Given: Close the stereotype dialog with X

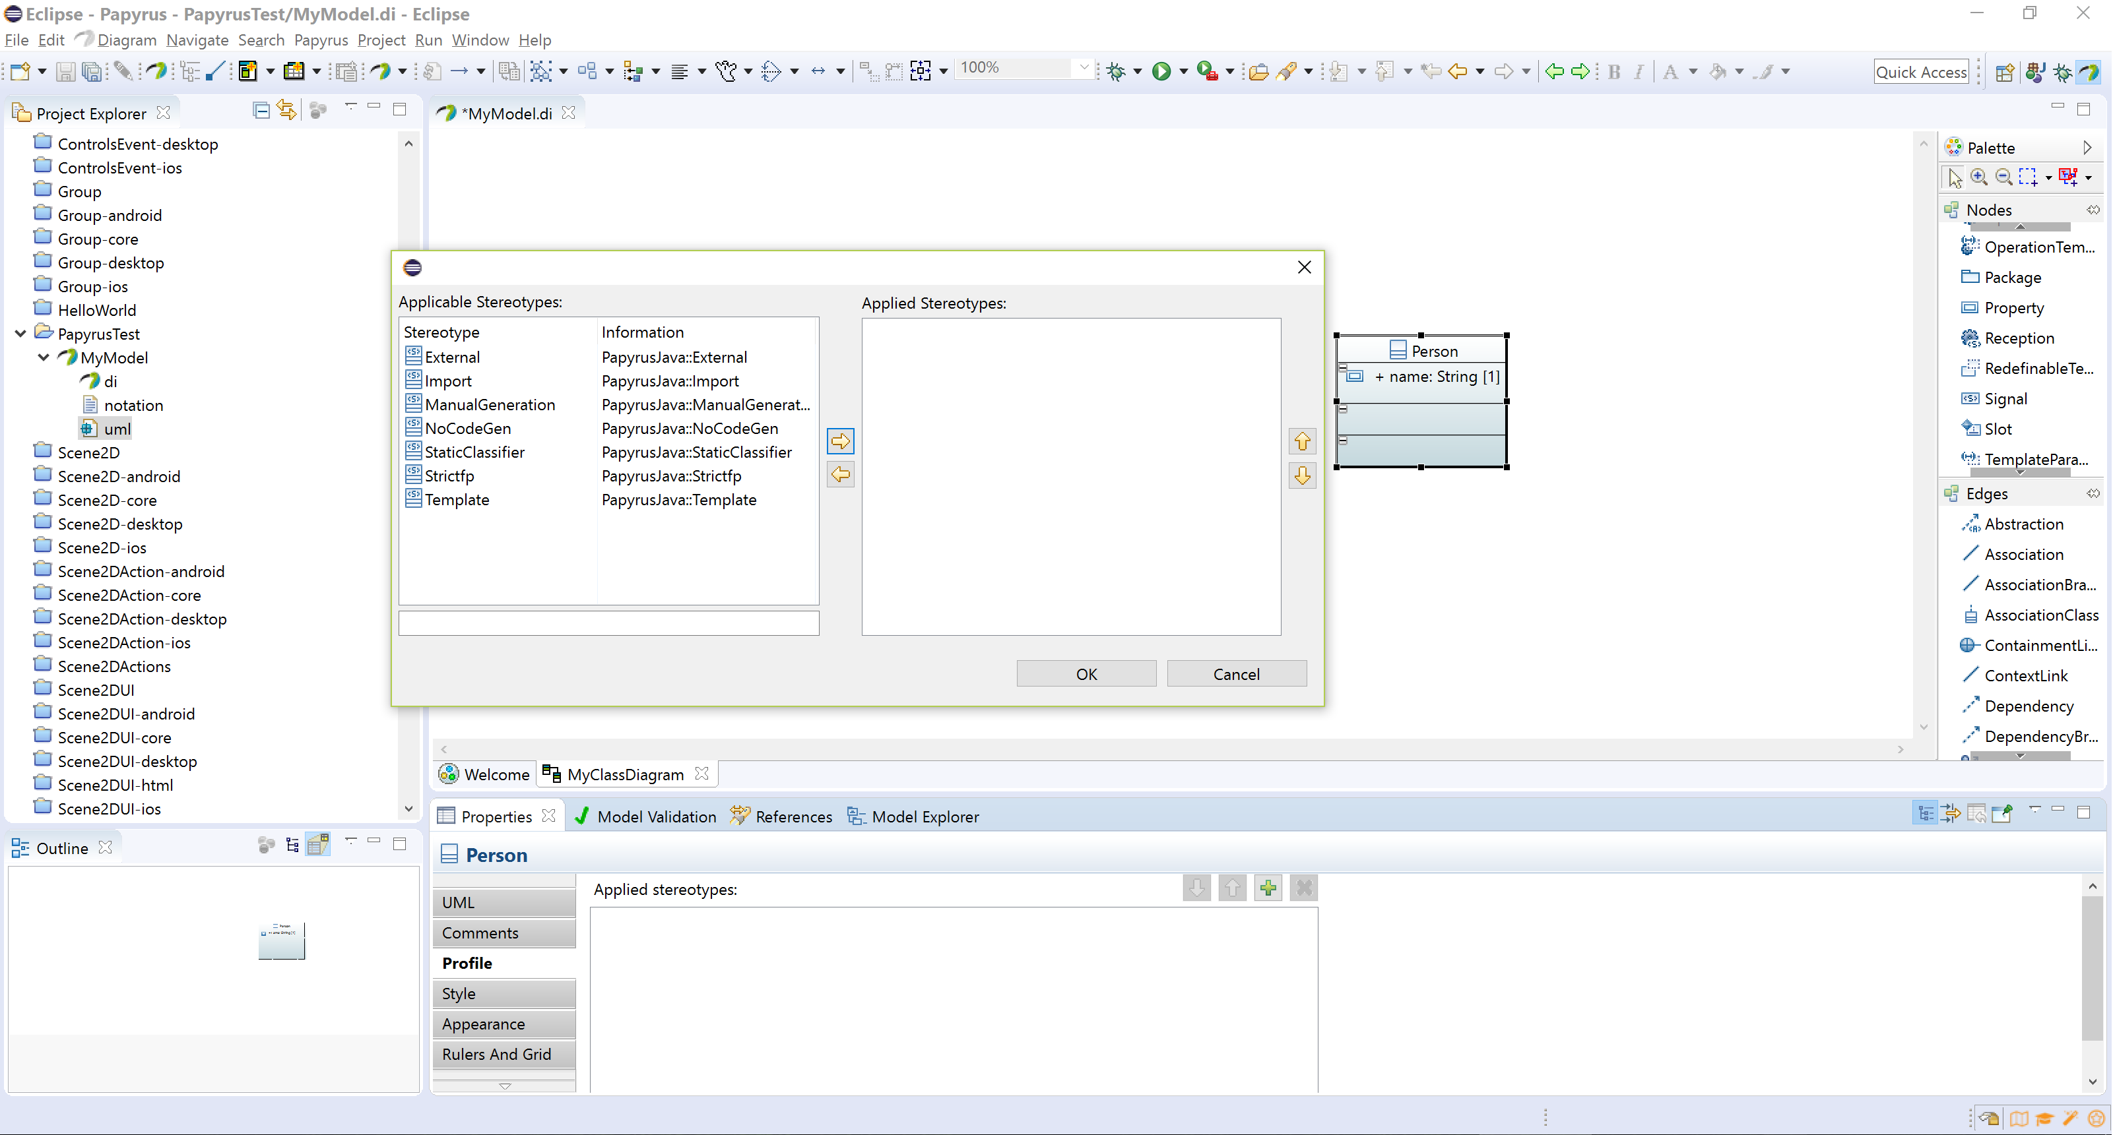Looking at the screenshot, I should tap(1304, 267).
